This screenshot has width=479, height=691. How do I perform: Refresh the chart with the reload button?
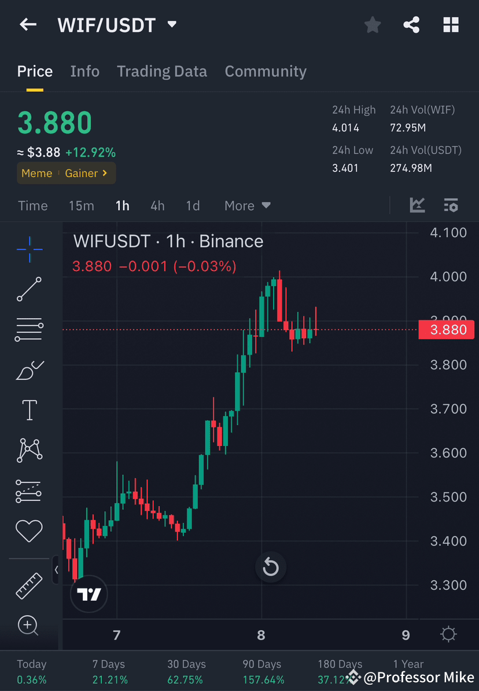(x=271, y=567)
